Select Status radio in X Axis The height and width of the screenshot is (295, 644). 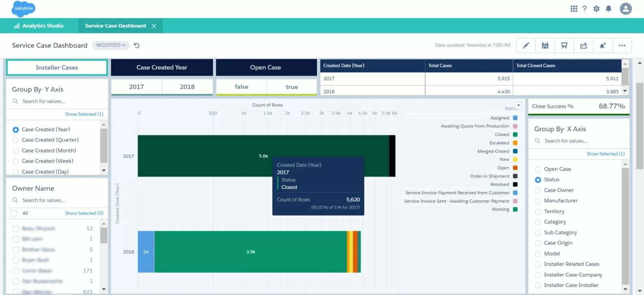(x=538, y=179)
